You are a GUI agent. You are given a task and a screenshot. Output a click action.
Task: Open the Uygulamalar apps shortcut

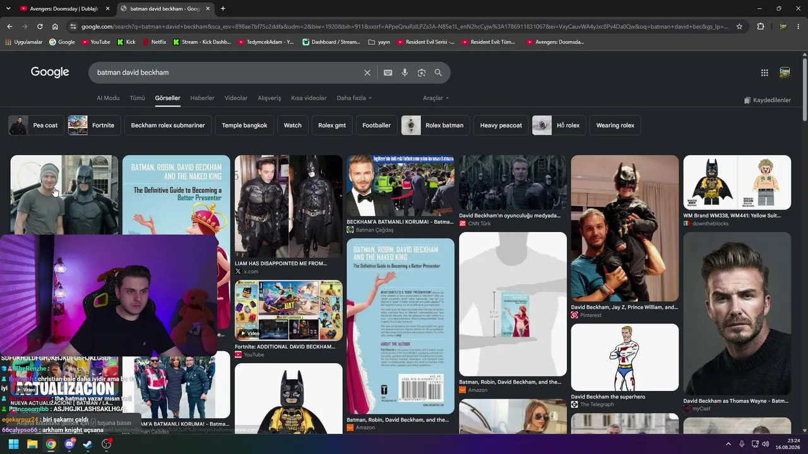click(x=24, y=42)
